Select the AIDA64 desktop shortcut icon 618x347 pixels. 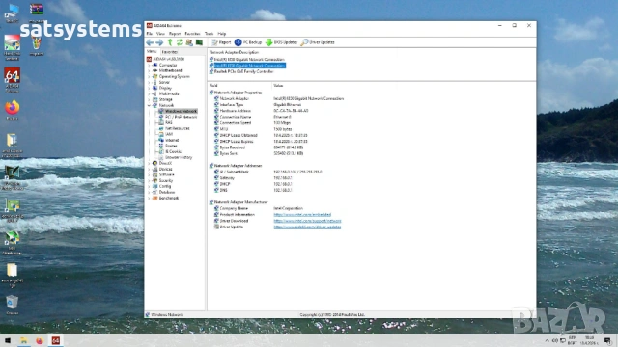point(13,80)
